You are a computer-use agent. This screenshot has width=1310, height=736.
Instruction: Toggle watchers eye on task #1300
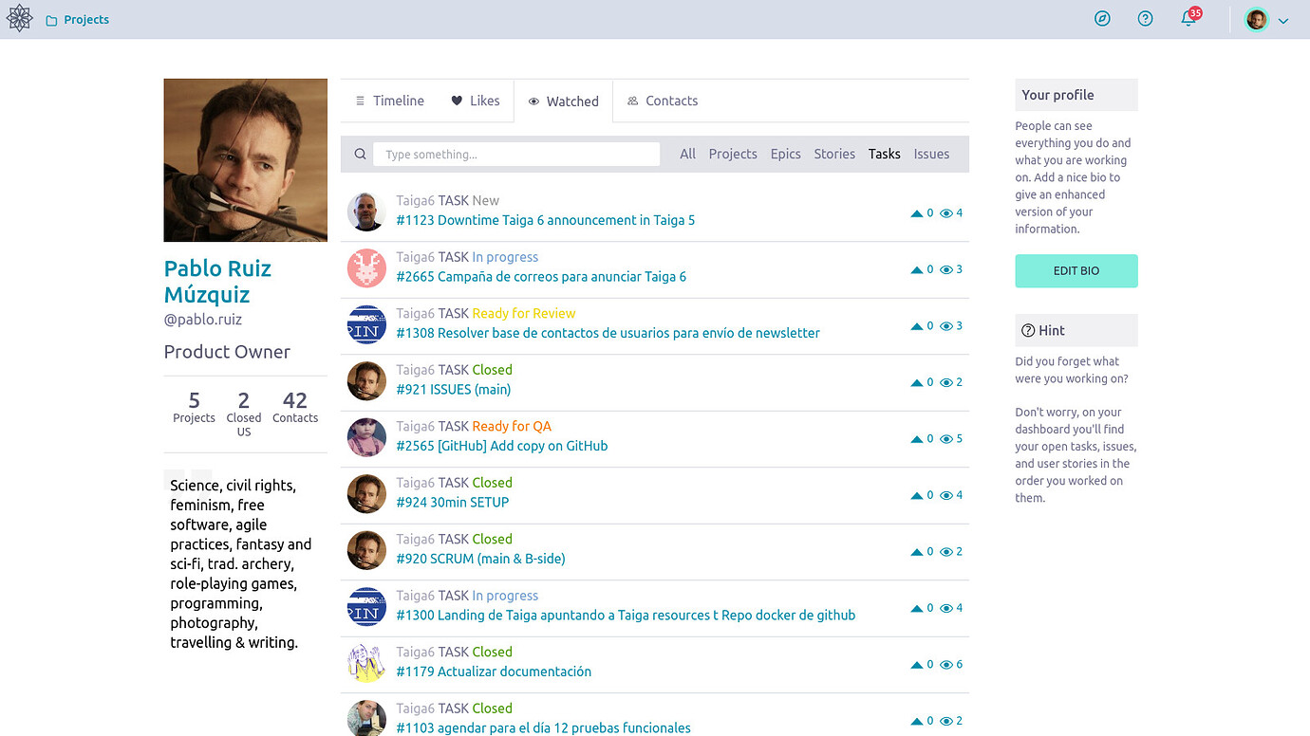pyautogui.click(x=946, y=609)
